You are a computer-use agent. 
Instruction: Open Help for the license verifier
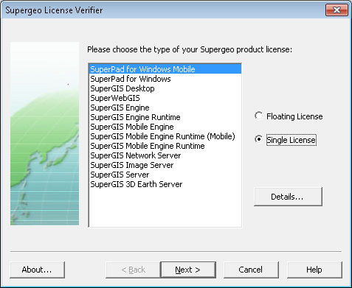pyautogui.click(x=314, y=270)
